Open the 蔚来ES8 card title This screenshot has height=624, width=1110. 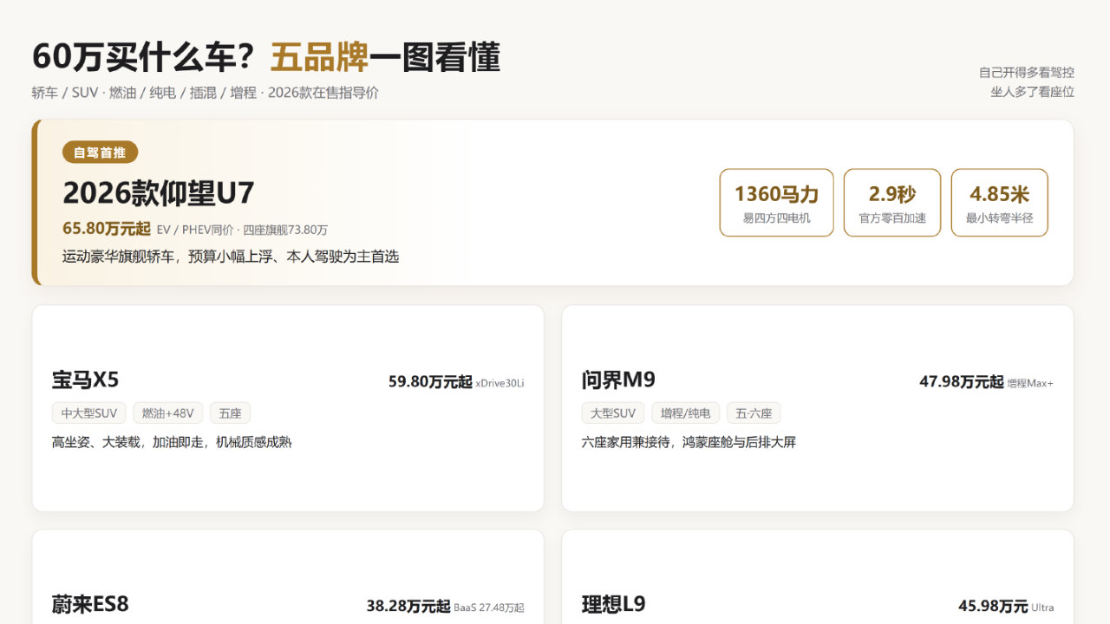(90, 604)
